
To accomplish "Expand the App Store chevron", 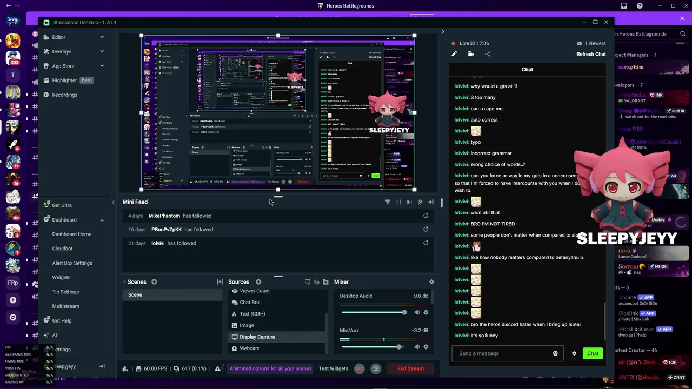I will 102,66.
